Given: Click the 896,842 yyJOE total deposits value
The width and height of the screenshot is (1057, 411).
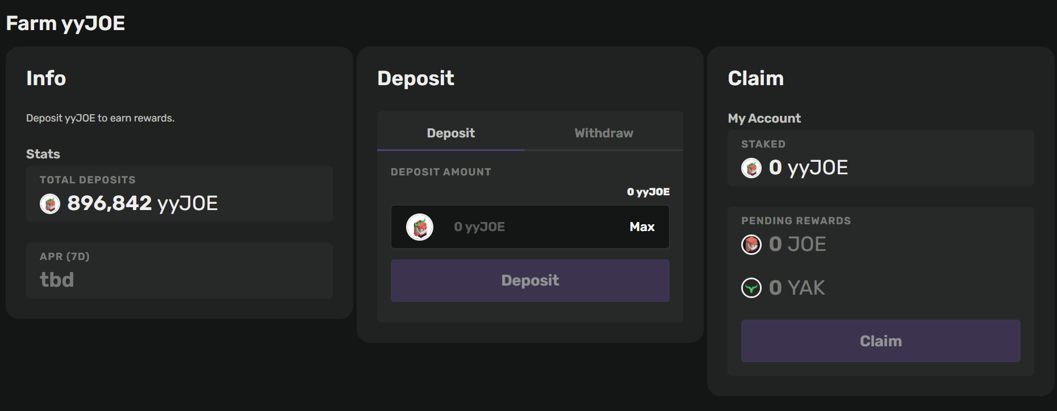Looking at the screenshot, I should pos(142,203).
